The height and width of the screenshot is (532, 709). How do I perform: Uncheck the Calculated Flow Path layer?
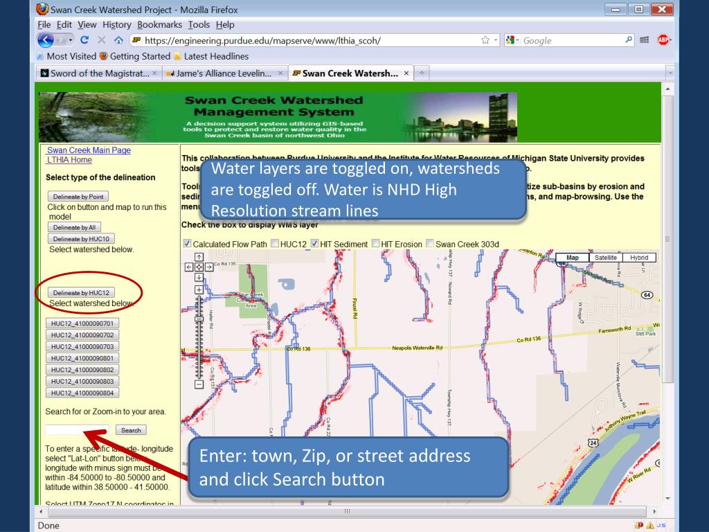click(187, 243)
